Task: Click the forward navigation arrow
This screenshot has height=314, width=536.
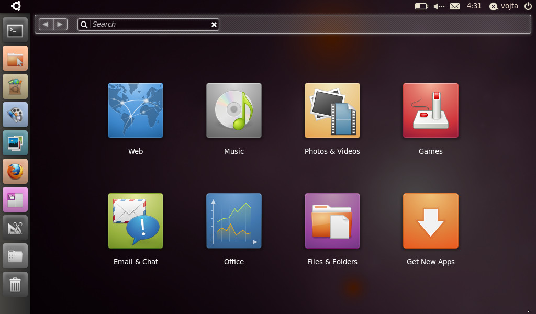Action: (x=60, y=24)
